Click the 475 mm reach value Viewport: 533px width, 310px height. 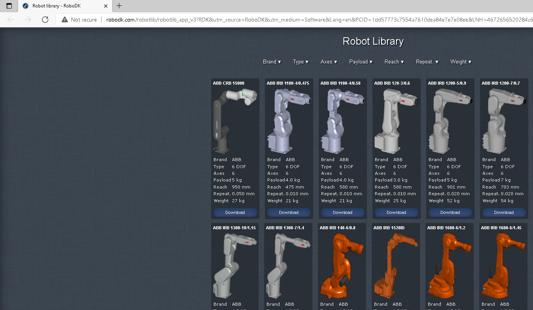[295, 187]
